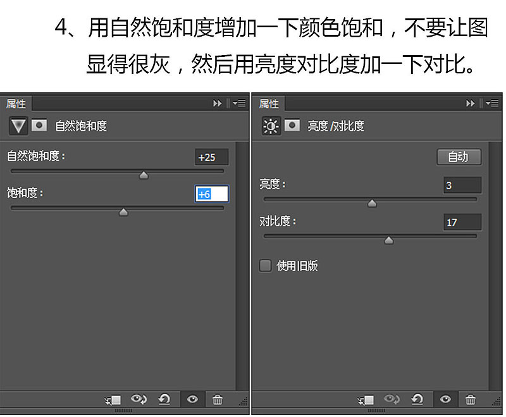Click the 饱和度 slider handle
This screenshot has width=506, height=417.
pyautogui.click(x=123, y=212)
